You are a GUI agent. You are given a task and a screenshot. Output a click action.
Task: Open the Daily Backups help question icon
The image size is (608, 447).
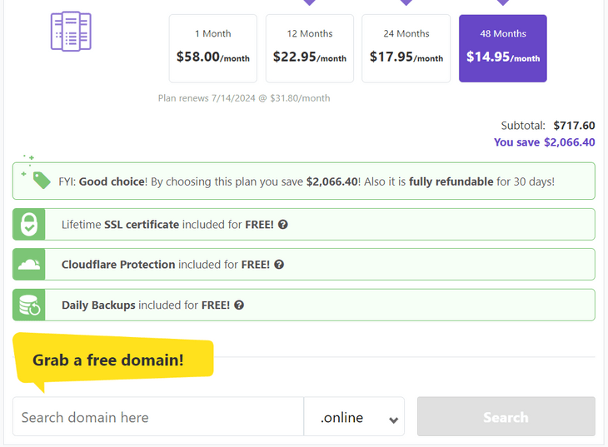[239, 305]
